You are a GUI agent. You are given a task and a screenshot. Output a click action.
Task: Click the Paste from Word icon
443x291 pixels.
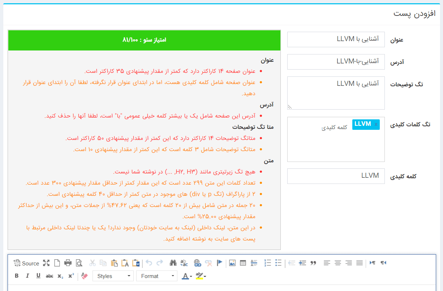click(x=136, y=263)
